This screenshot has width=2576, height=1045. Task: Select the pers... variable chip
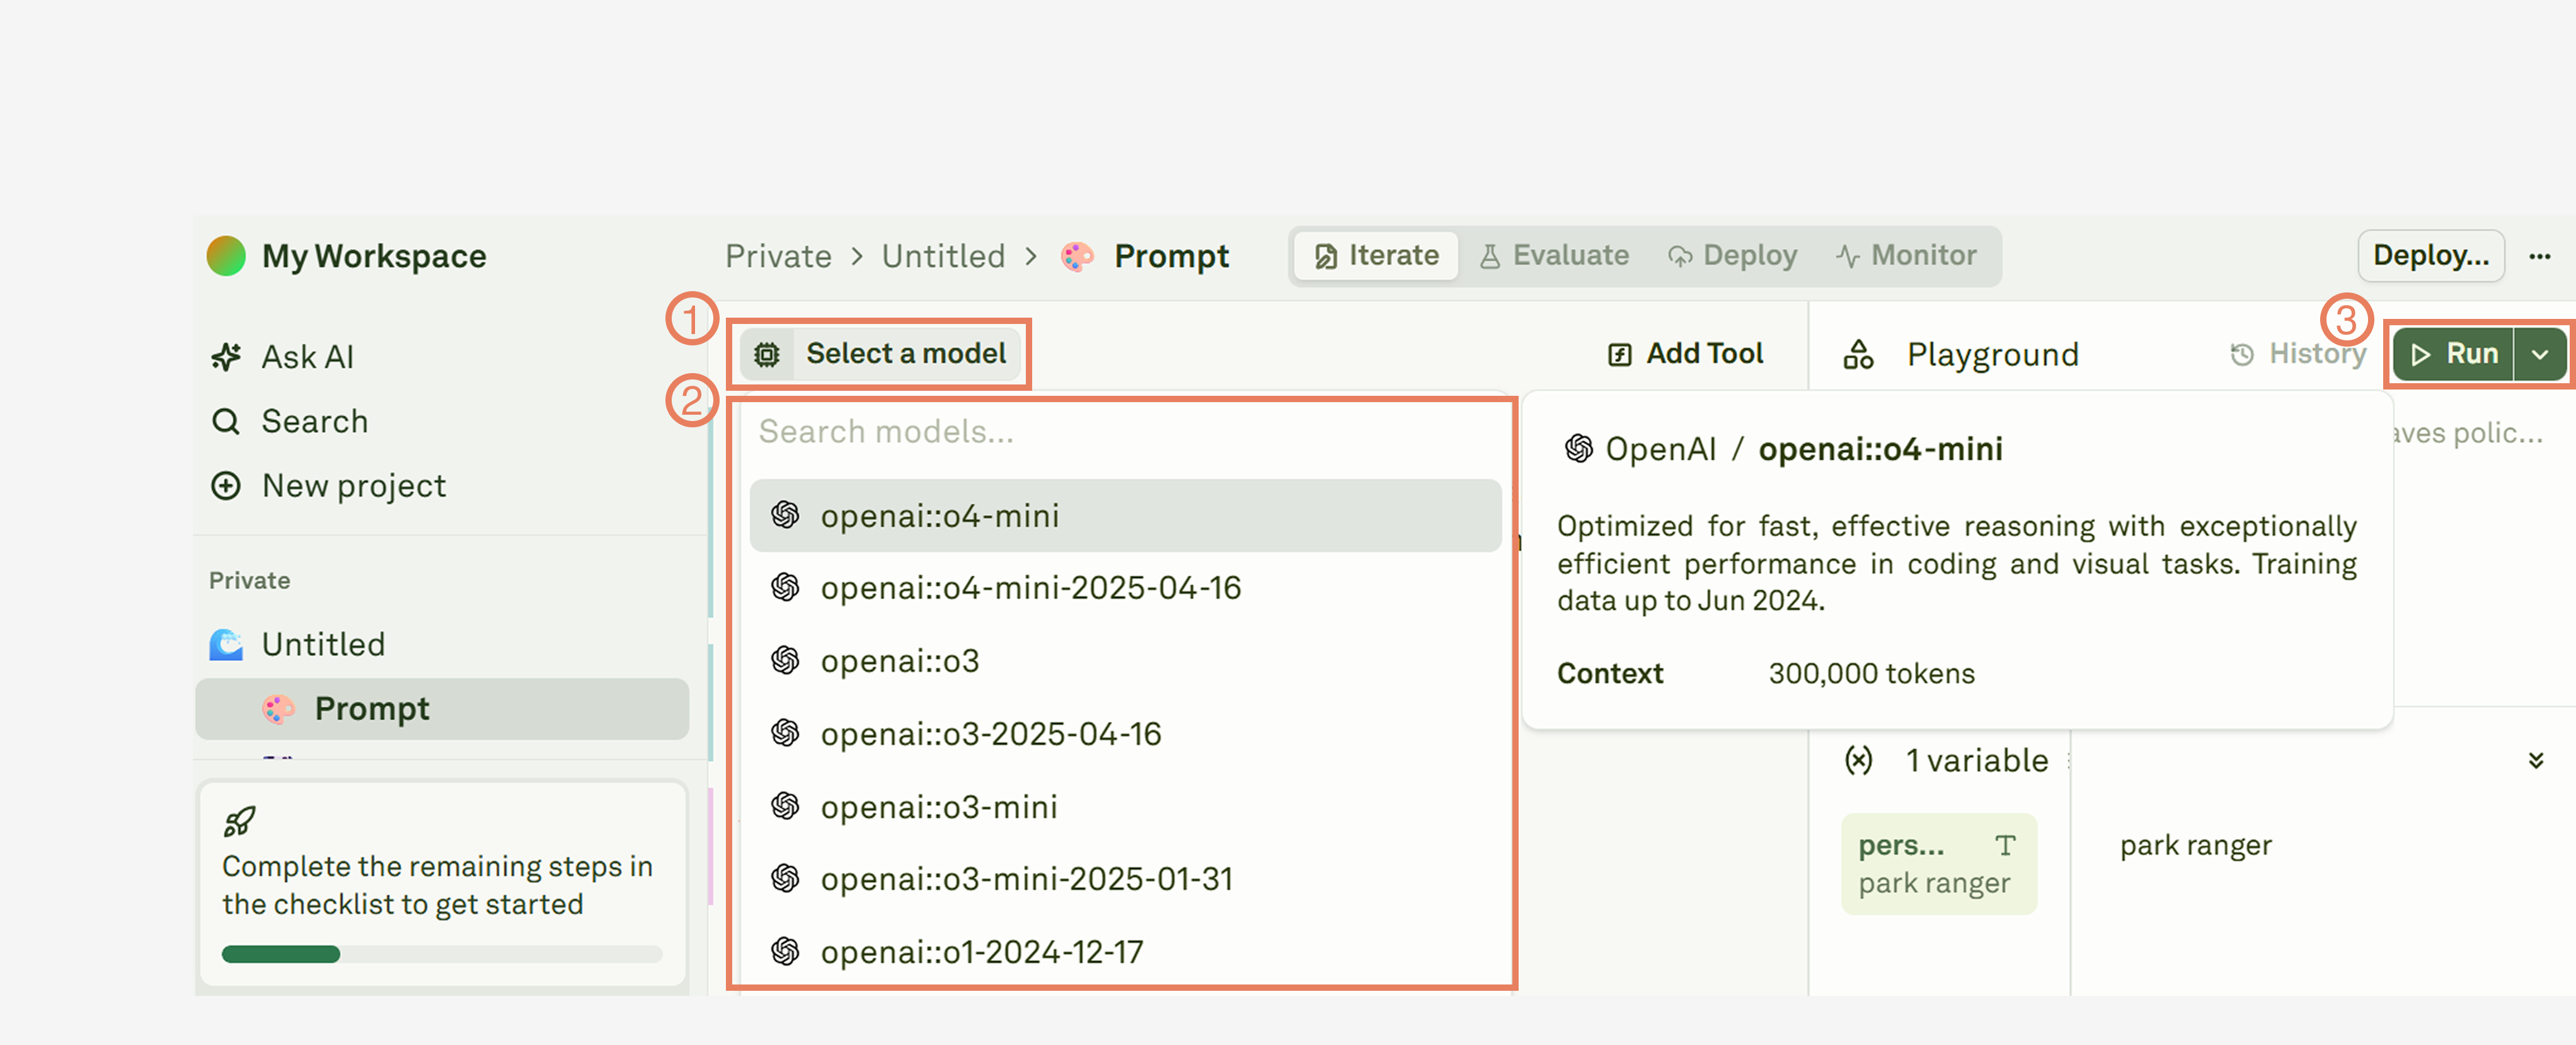click(x=1938, y=864)
